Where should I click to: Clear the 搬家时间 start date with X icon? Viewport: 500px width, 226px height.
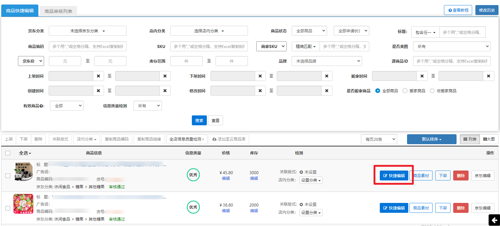[422, 76]
